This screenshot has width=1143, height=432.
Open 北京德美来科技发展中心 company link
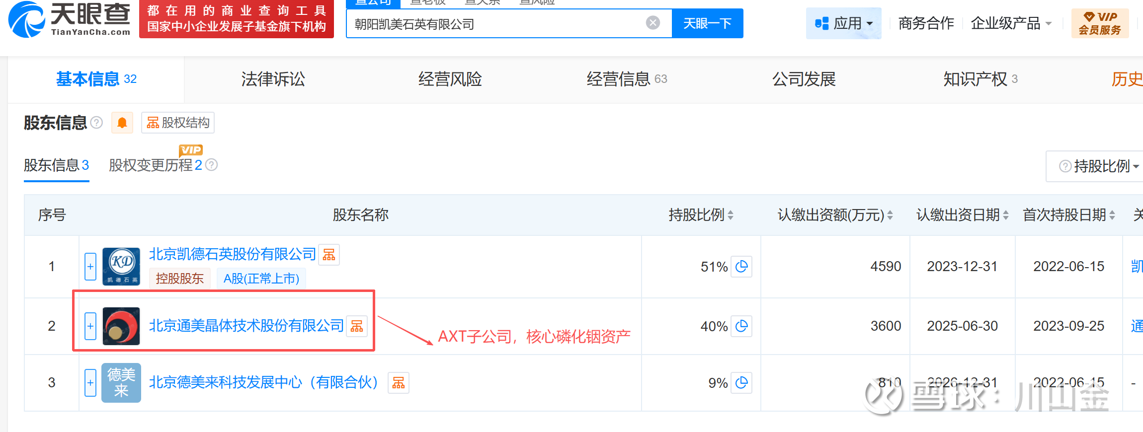(x=264, y=382)
